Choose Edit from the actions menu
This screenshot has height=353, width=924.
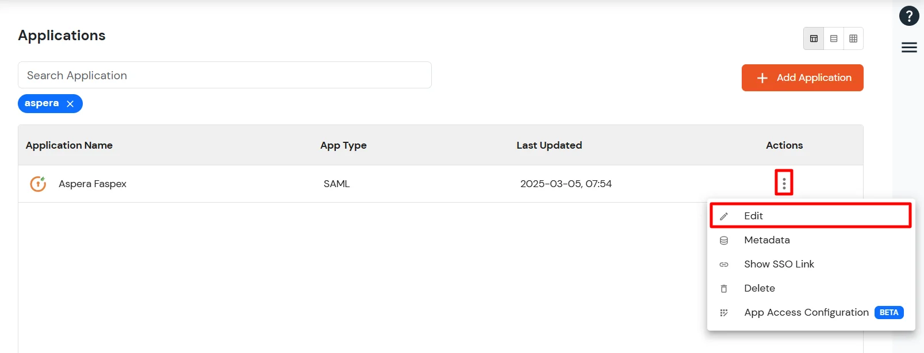click(x=811, y=216)
